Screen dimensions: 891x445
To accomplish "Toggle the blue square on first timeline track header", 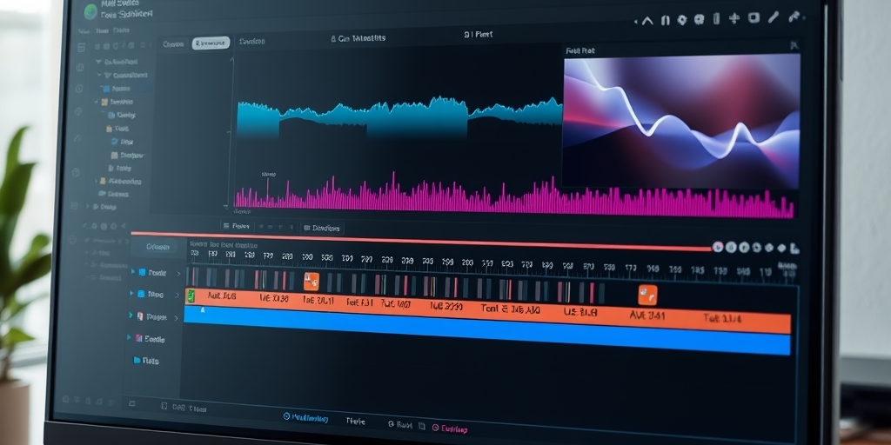I will click(142, 272).
